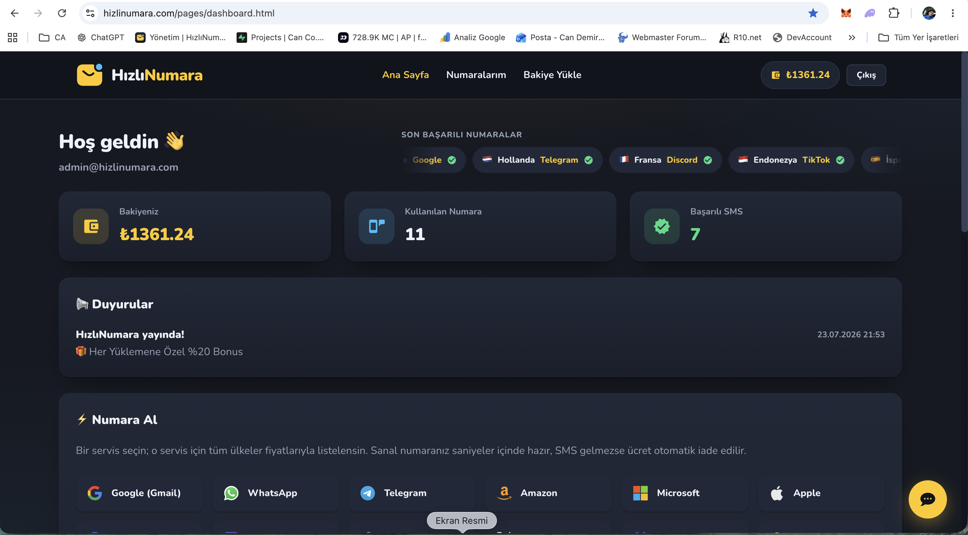Screen dimensions: 968x535
Task: Click the bookmark star in address bar
Action: pos(813,13)
